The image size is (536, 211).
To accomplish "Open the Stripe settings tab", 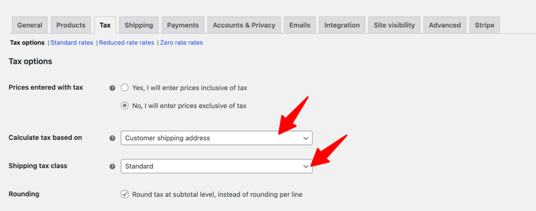I will [x=484, y=25].
